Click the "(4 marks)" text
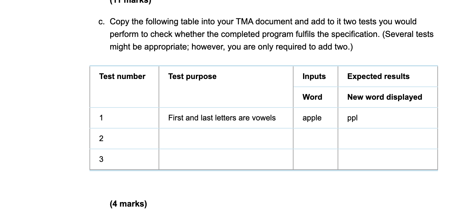453x218 pixels. point(128,204)
